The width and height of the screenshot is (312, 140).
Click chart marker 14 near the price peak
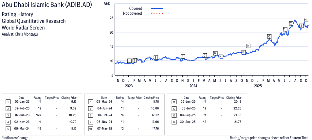pyautogui.click(x=305, y=20)
